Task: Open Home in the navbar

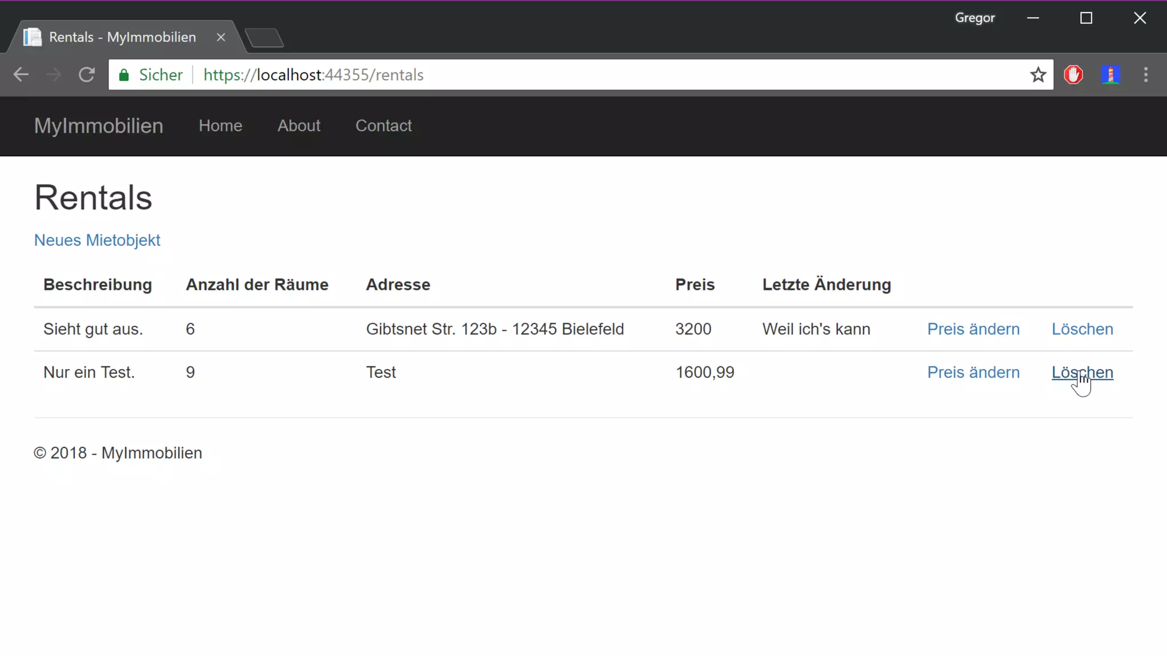Action: (221, 125)
